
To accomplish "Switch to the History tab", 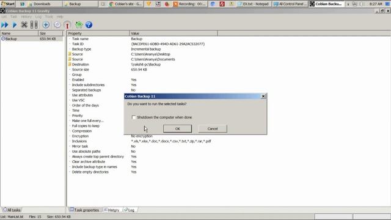I will coord(112,210).
